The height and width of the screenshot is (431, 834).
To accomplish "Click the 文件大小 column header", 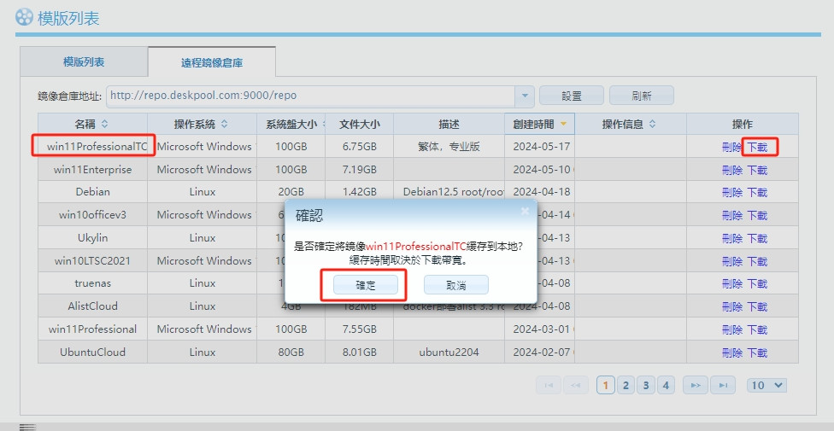I will point(360,125).
